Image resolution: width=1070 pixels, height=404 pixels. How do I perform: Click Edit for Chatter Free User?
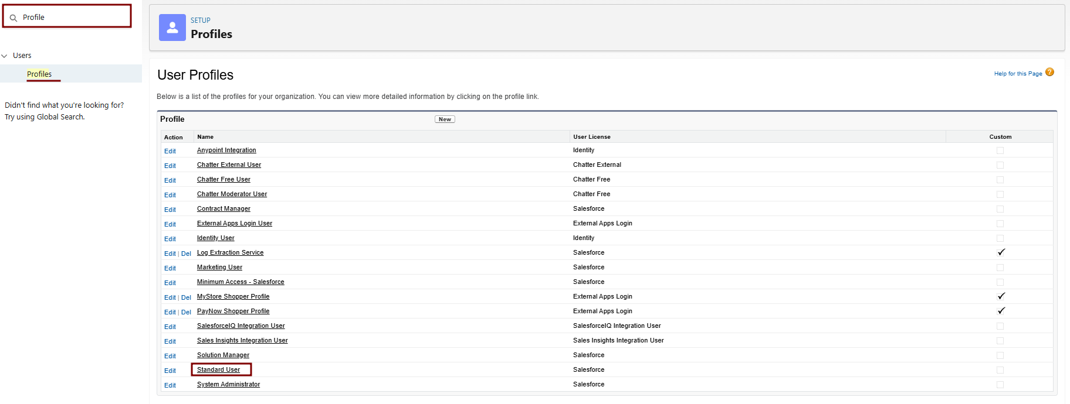(x=170, y=180)
